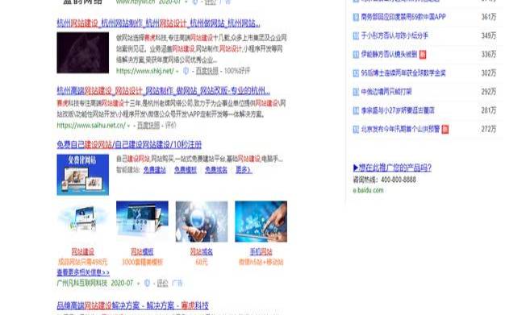The image size is (505, 315).
Task: Expand the dropdown arrow after shkj.net URL
Action: 177,71
